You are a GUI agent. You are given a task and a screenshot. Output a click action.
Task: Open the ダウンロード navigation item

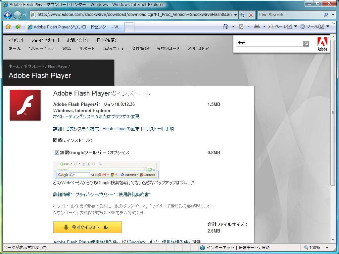[168, 49]
